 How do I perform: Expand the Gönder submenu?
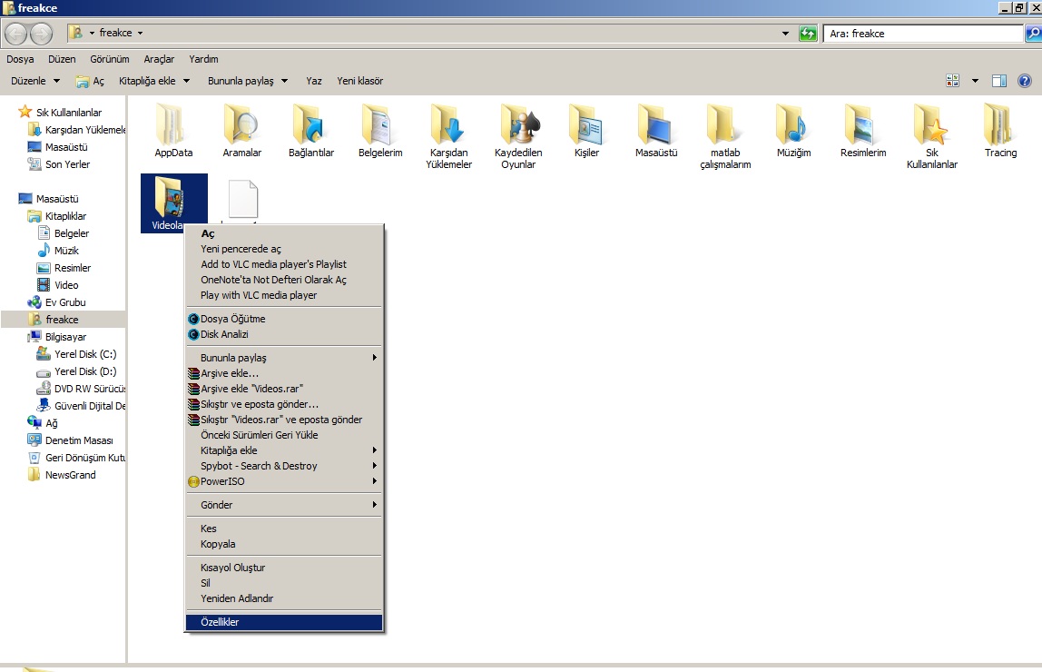[x=286, y=505]
